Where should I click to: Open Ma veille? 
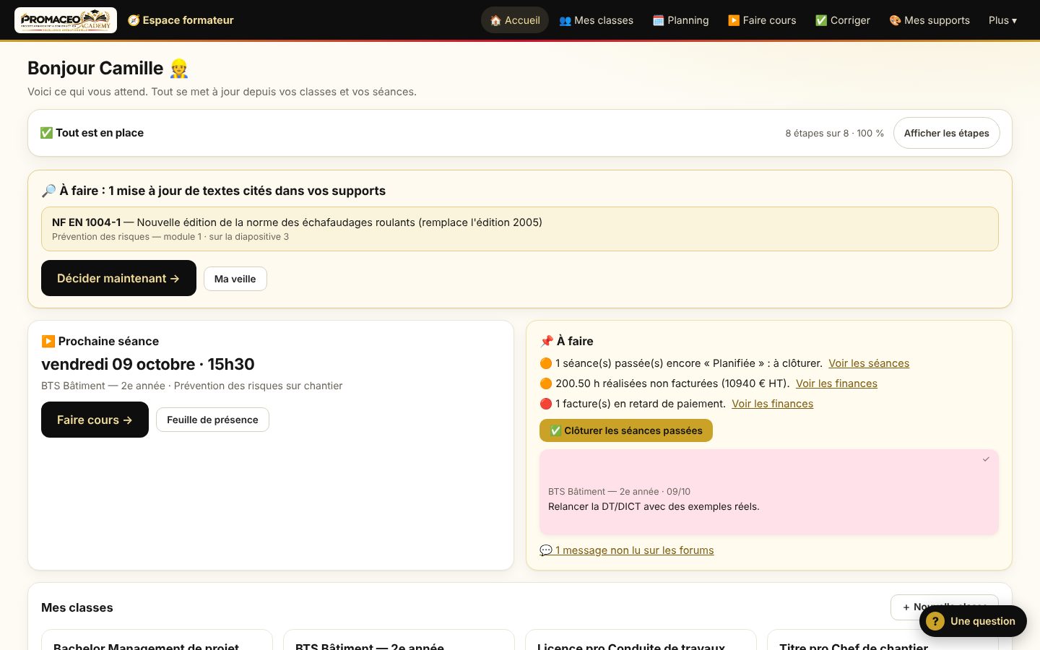point(235,279)
